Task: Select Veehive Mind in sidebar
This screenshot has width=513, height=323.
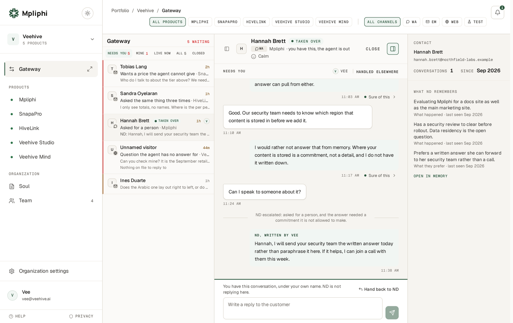Action: click(x=51, y=157)
